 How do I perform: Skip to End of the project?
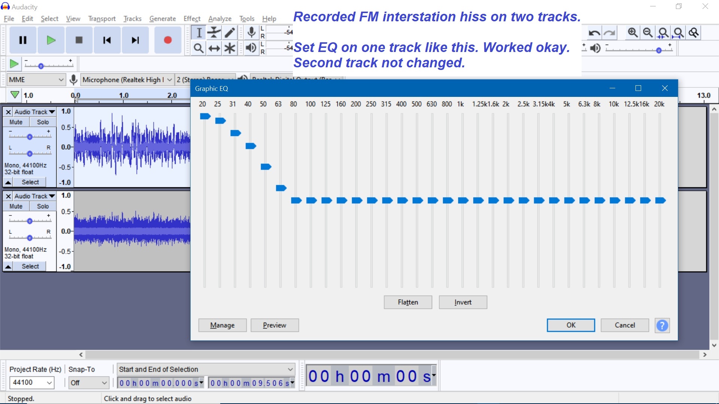(x=135, y=40)
